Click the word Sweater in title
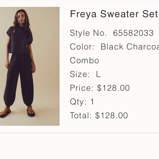The width and height of the screenshot is (159, 159). pos(120,14)
